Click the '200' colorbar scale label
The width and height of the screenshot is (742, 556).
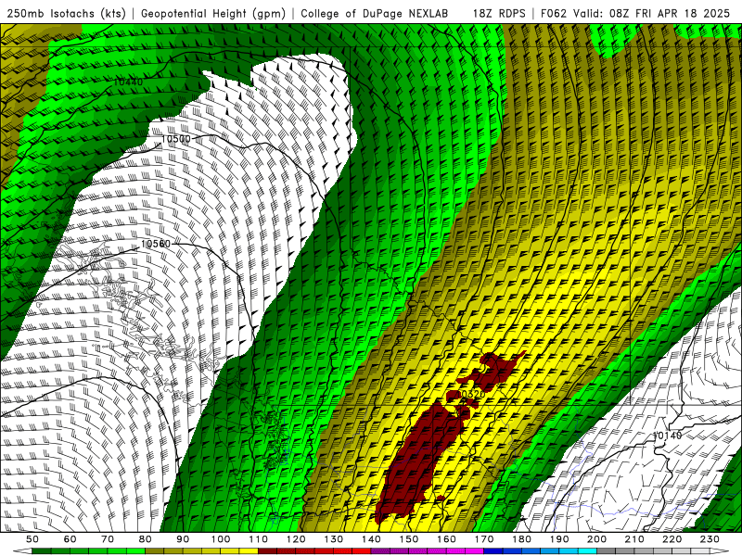596,539
